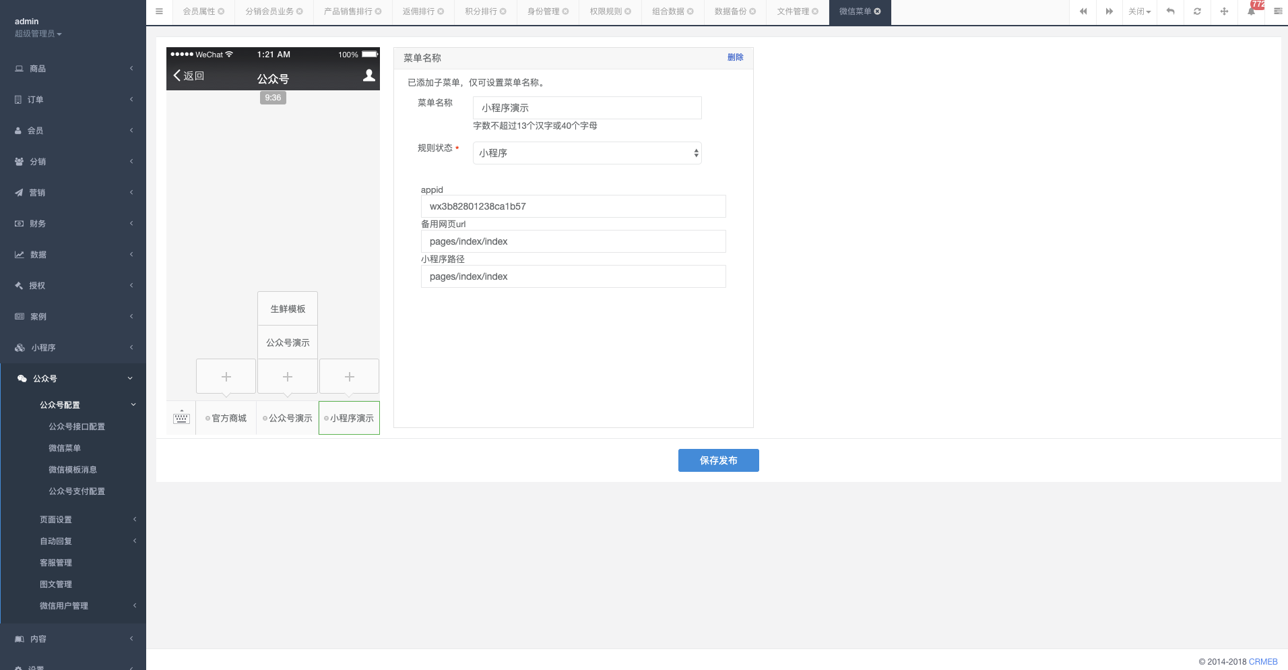The width and height of the screenshot is (1288, 670).
Task: Select the 小程序演示 menu button in phone preview
Action: (x=348, y=418)
